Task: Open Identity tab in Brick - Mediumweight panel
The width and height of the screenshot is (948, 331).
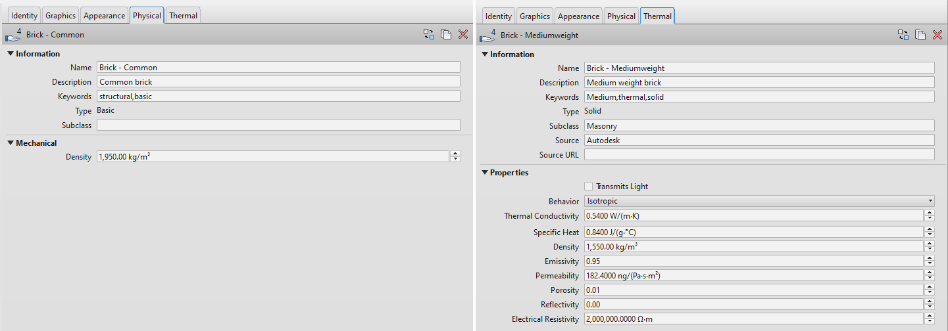Action: pyautogui.click(x=499, y=16)
